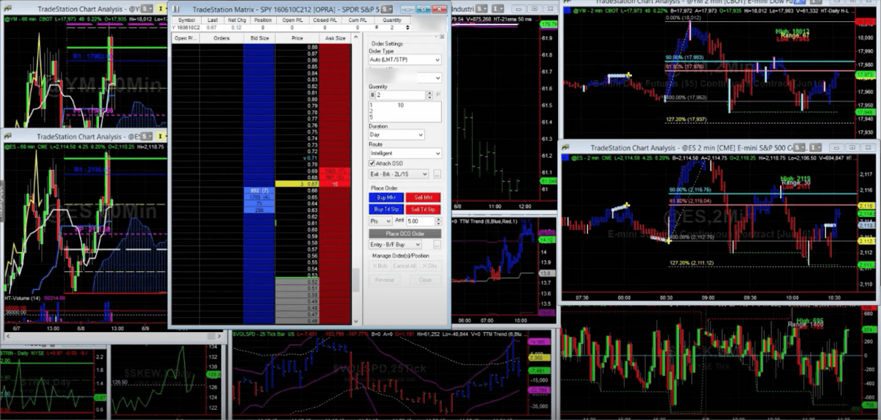Open the S link button on @YM 60 min chart

point(147,9)
